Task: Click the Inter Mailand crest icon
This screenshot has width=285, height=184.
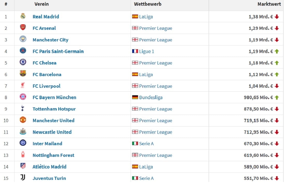Action: [23, 143]
